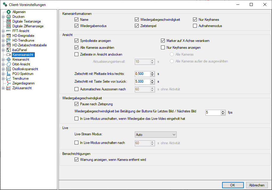272x190 pixels.
Task: Click the Trendkurve line chart icon
Action: [x=8, y=78]
